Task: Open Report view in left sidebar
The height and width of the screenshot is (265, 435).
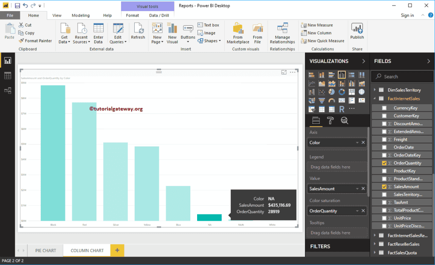Action: point(8,60)
